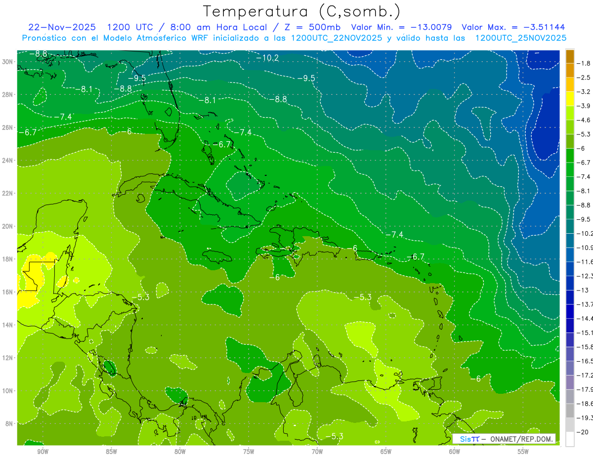This screenshot has height=458, width=593.
Task: Click the 22N latitude axis label
Action: pyautogui.click(x=7, y=193)
